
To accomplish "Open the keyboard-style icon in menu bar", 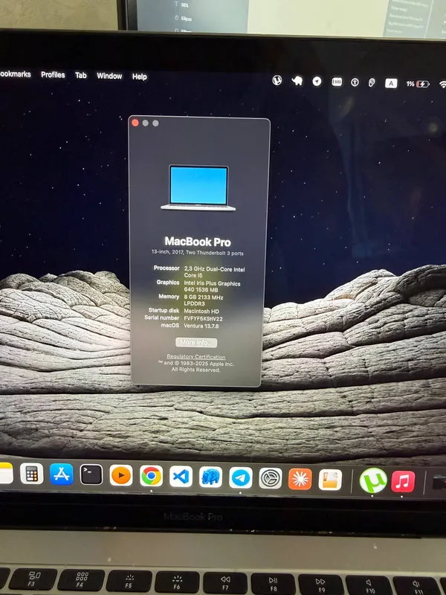I will click(337, 82).
